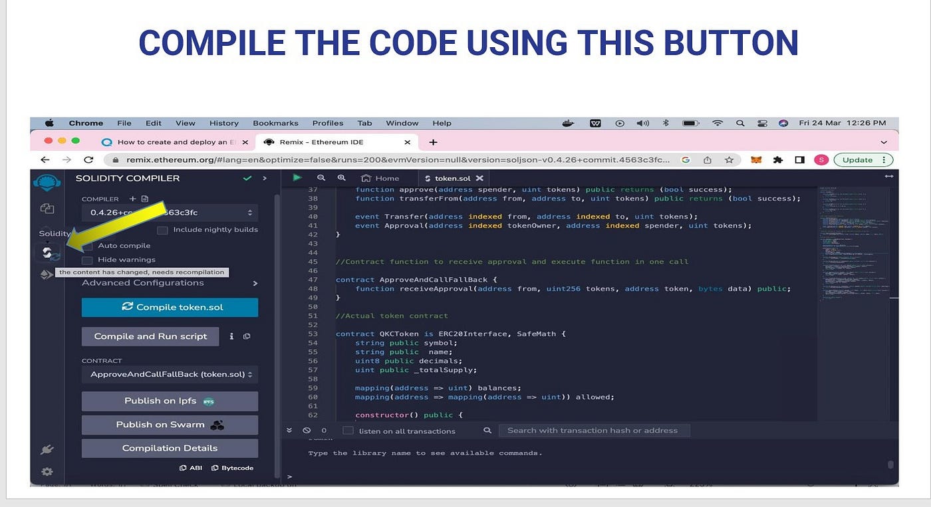
Task: Open the Profiles menu
Action: (x=328, y=123)
